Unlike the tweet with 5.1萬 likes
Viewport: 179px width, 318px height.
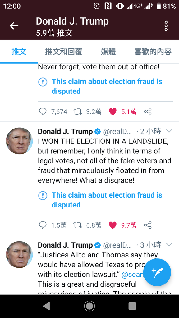pyautogui.click(x=112, y=111)
